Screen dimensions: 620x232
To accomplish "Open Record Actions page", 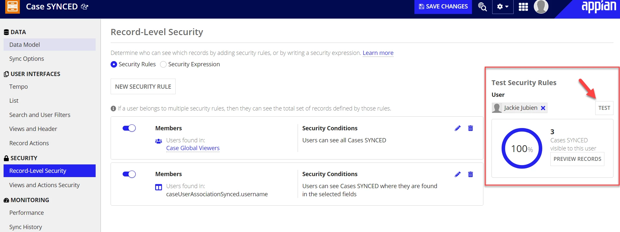I will [29, 143].
